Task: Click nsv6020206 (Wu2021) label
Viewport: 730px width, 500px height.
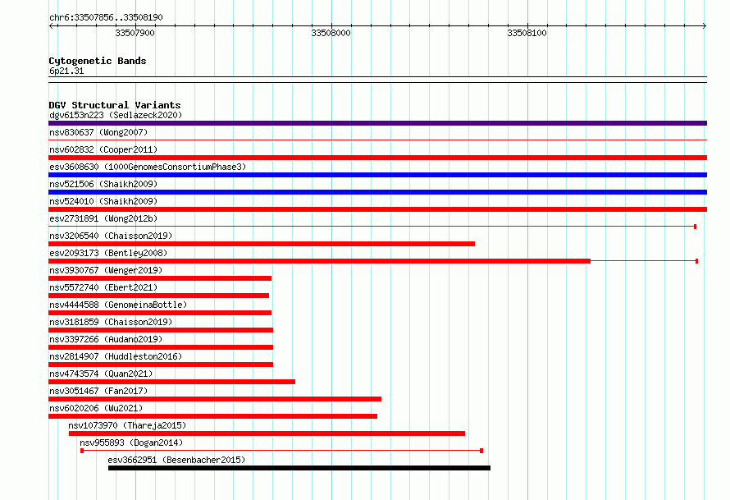Action: (x=96, y=408)
